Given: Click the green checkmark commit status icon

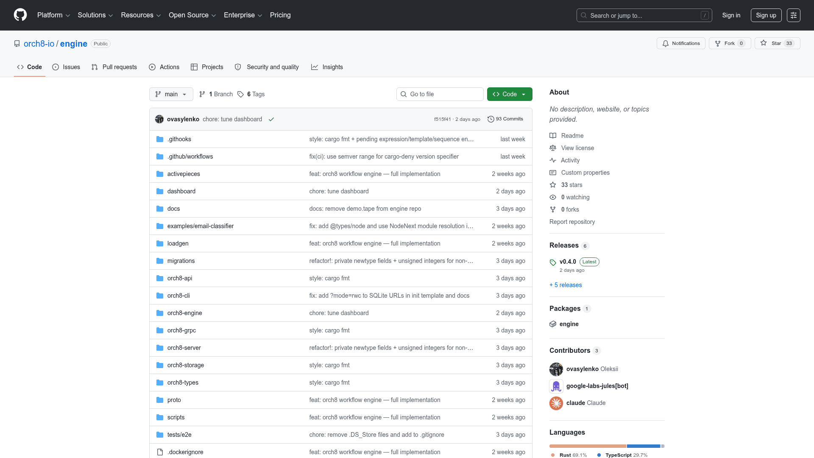Looking at the screenshot, I should coord(271,119).
